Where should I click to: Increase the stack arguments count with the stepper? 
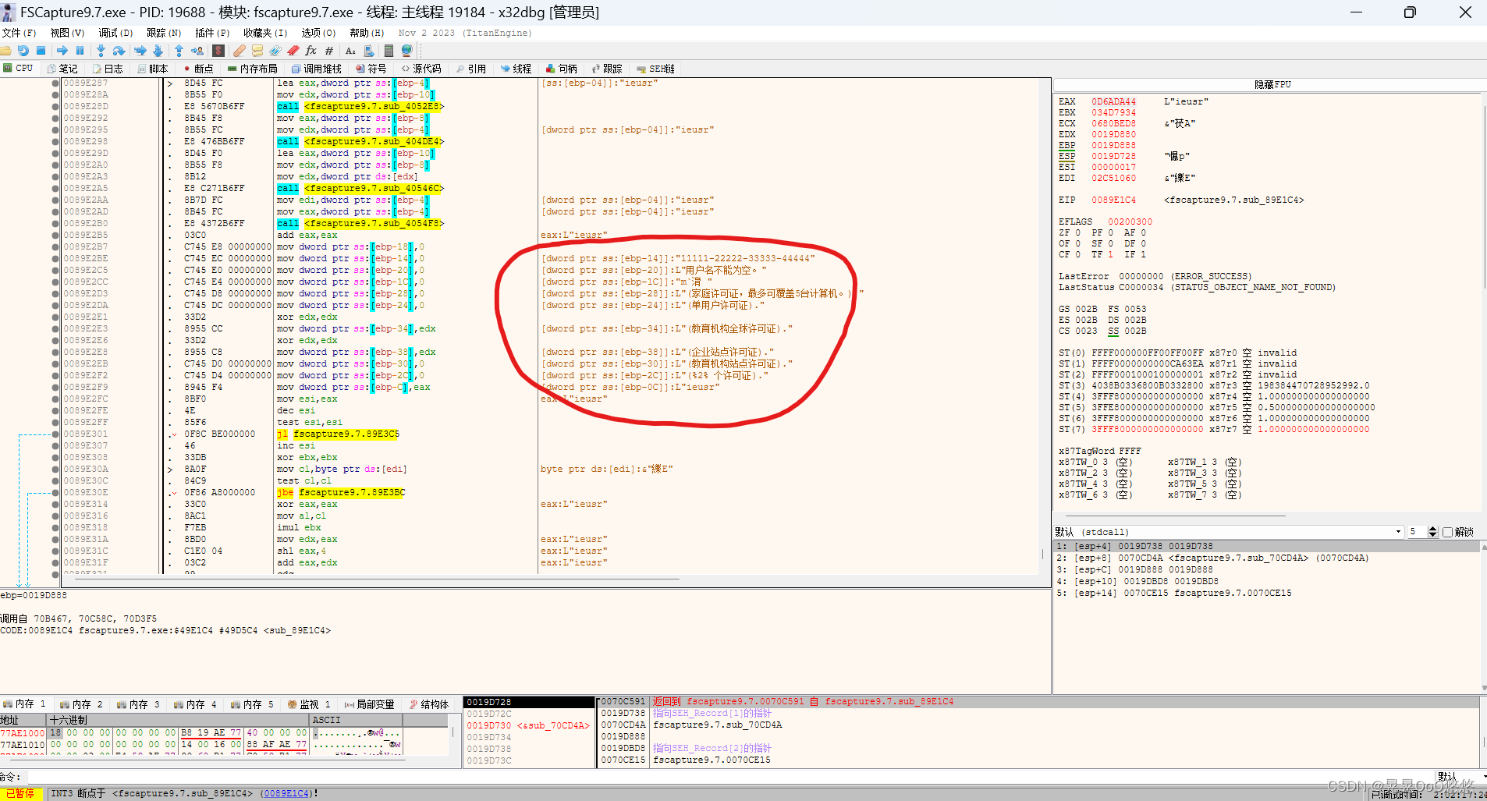coord(1431,528)
